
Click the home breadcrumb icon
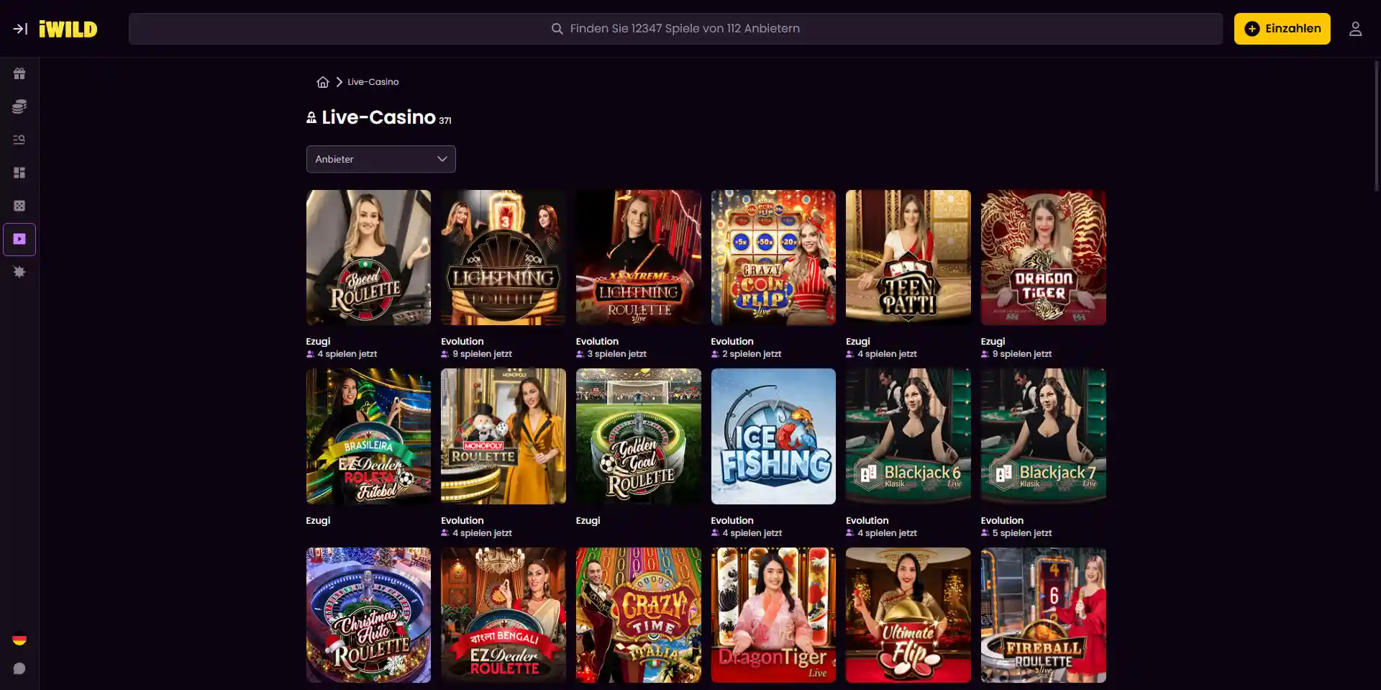tap(323, 82)
